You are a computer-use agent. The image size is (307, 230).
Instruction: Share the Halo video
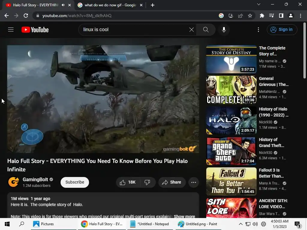click(172, 182)
